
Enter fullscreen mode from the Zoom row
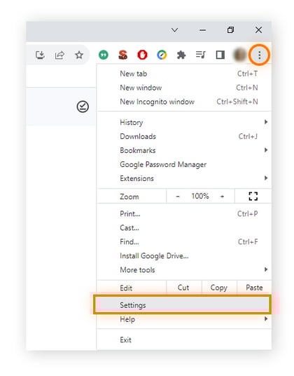(253, 196)
